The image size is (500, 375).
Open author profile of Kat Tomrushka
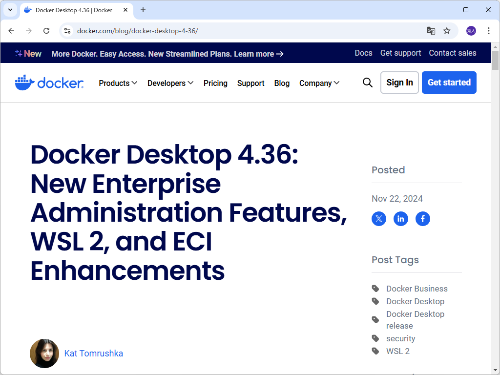pos(93,353)
